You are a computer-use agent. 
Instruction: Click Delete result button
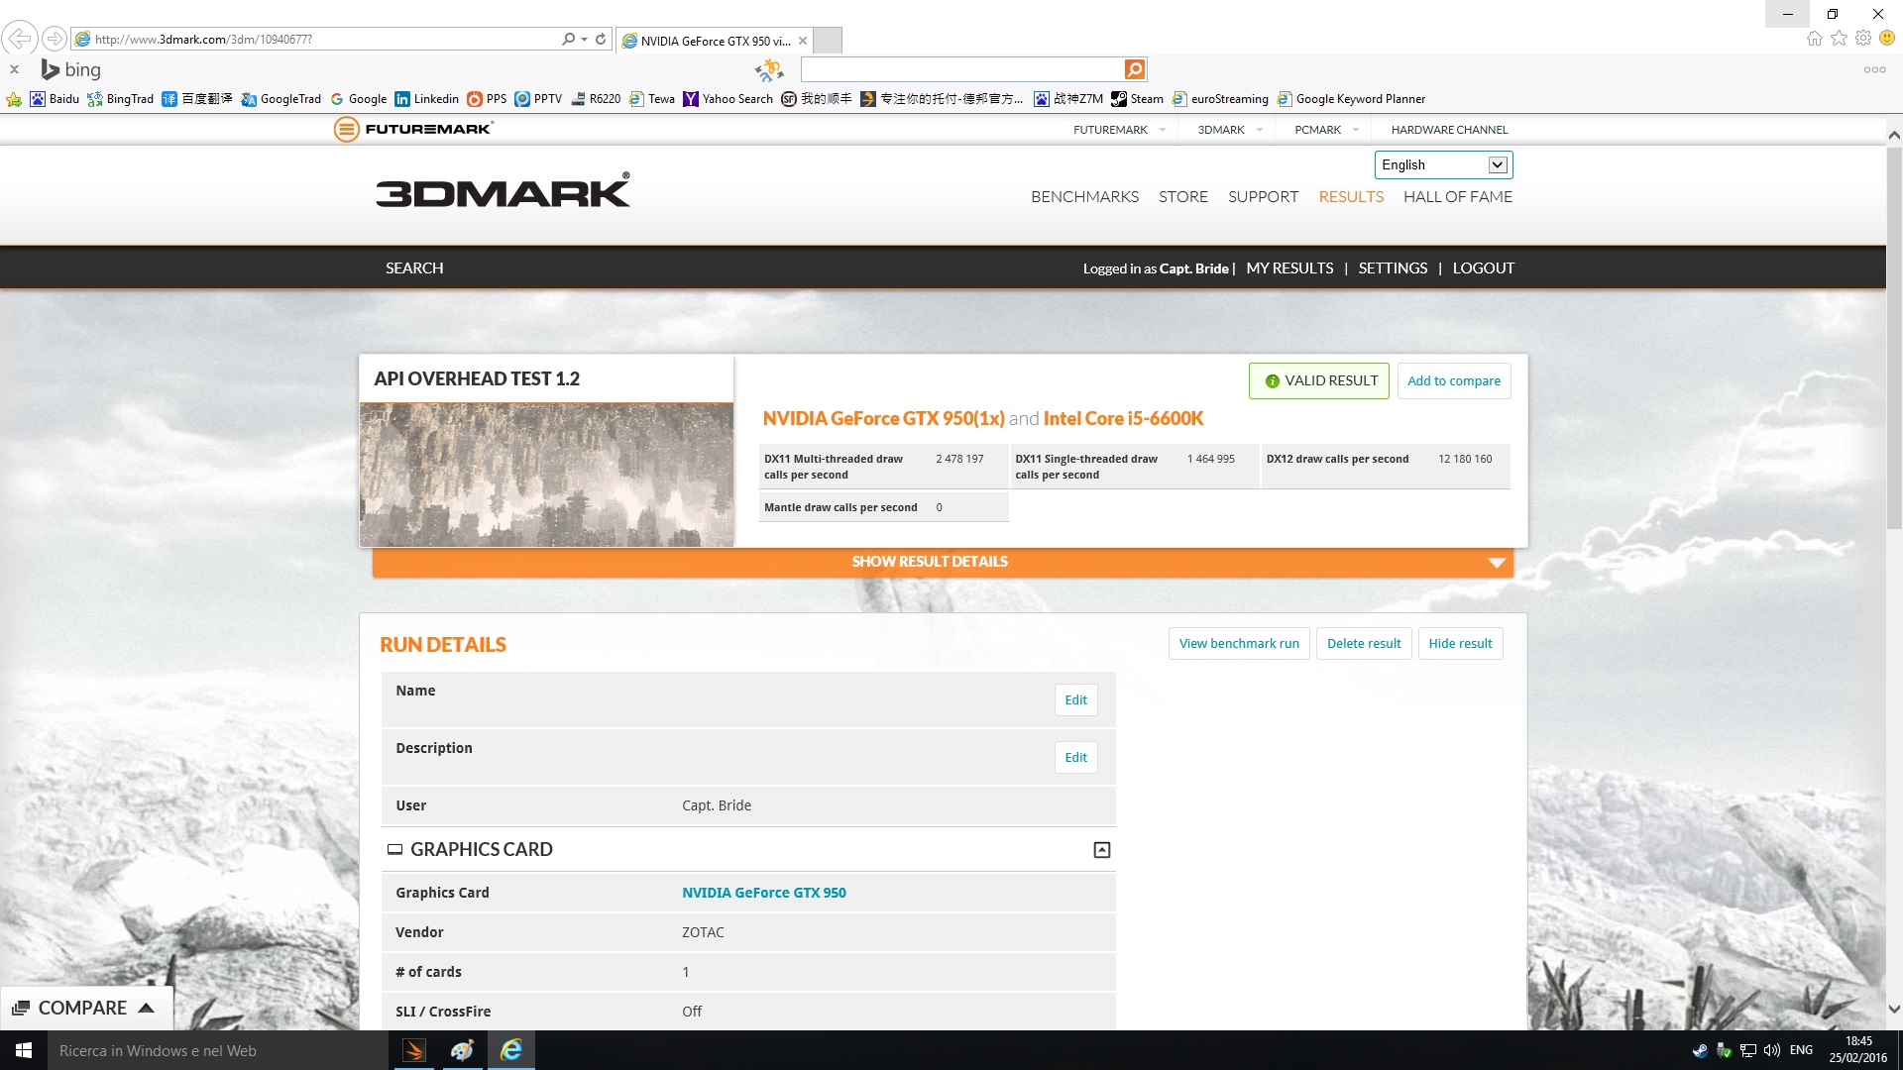[1364, 644]
